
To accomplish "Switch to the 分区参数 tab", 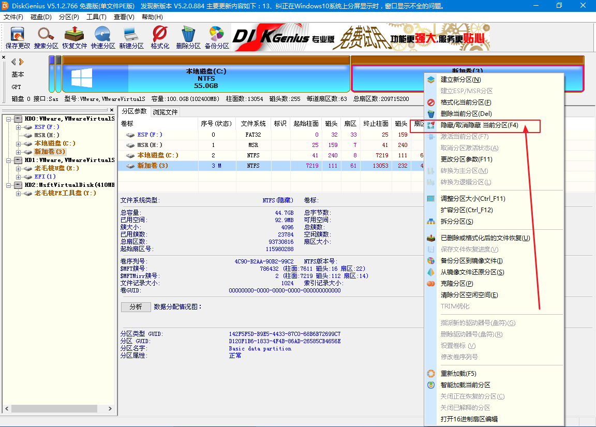I will tap(134, 111).
